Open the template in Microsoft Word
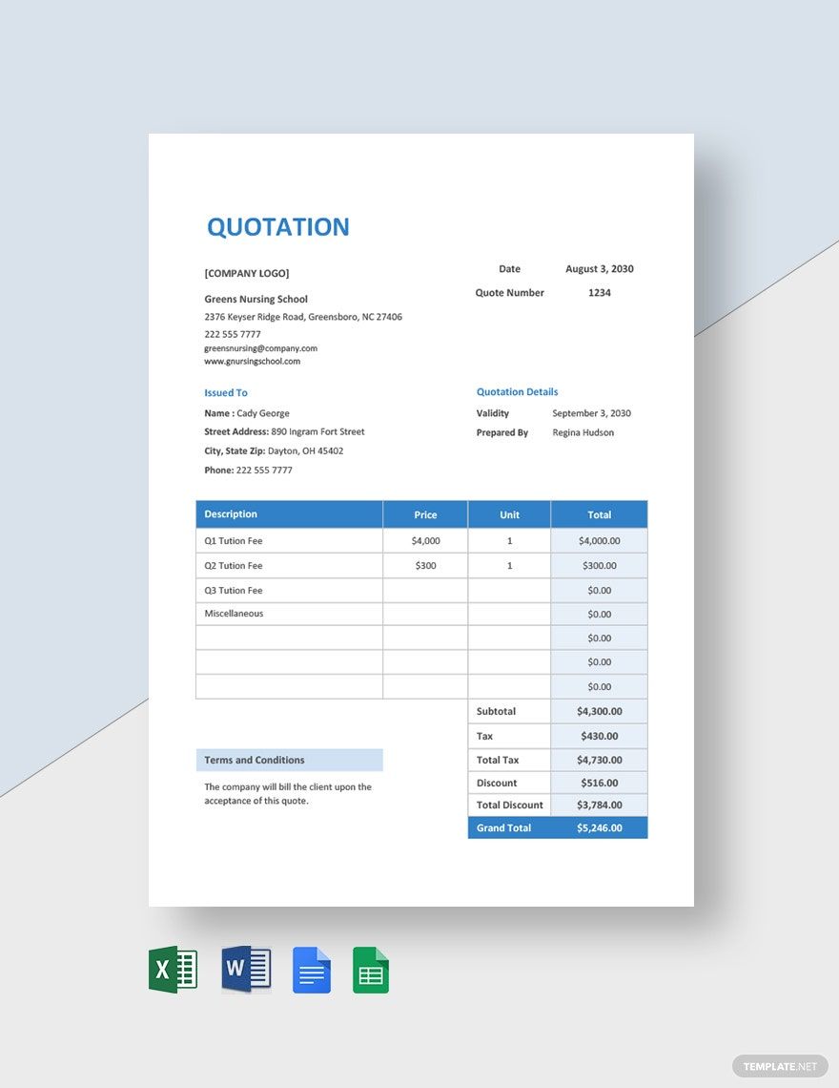Image resolution: width=839 pixels, height=1088 pixels. 245,970
